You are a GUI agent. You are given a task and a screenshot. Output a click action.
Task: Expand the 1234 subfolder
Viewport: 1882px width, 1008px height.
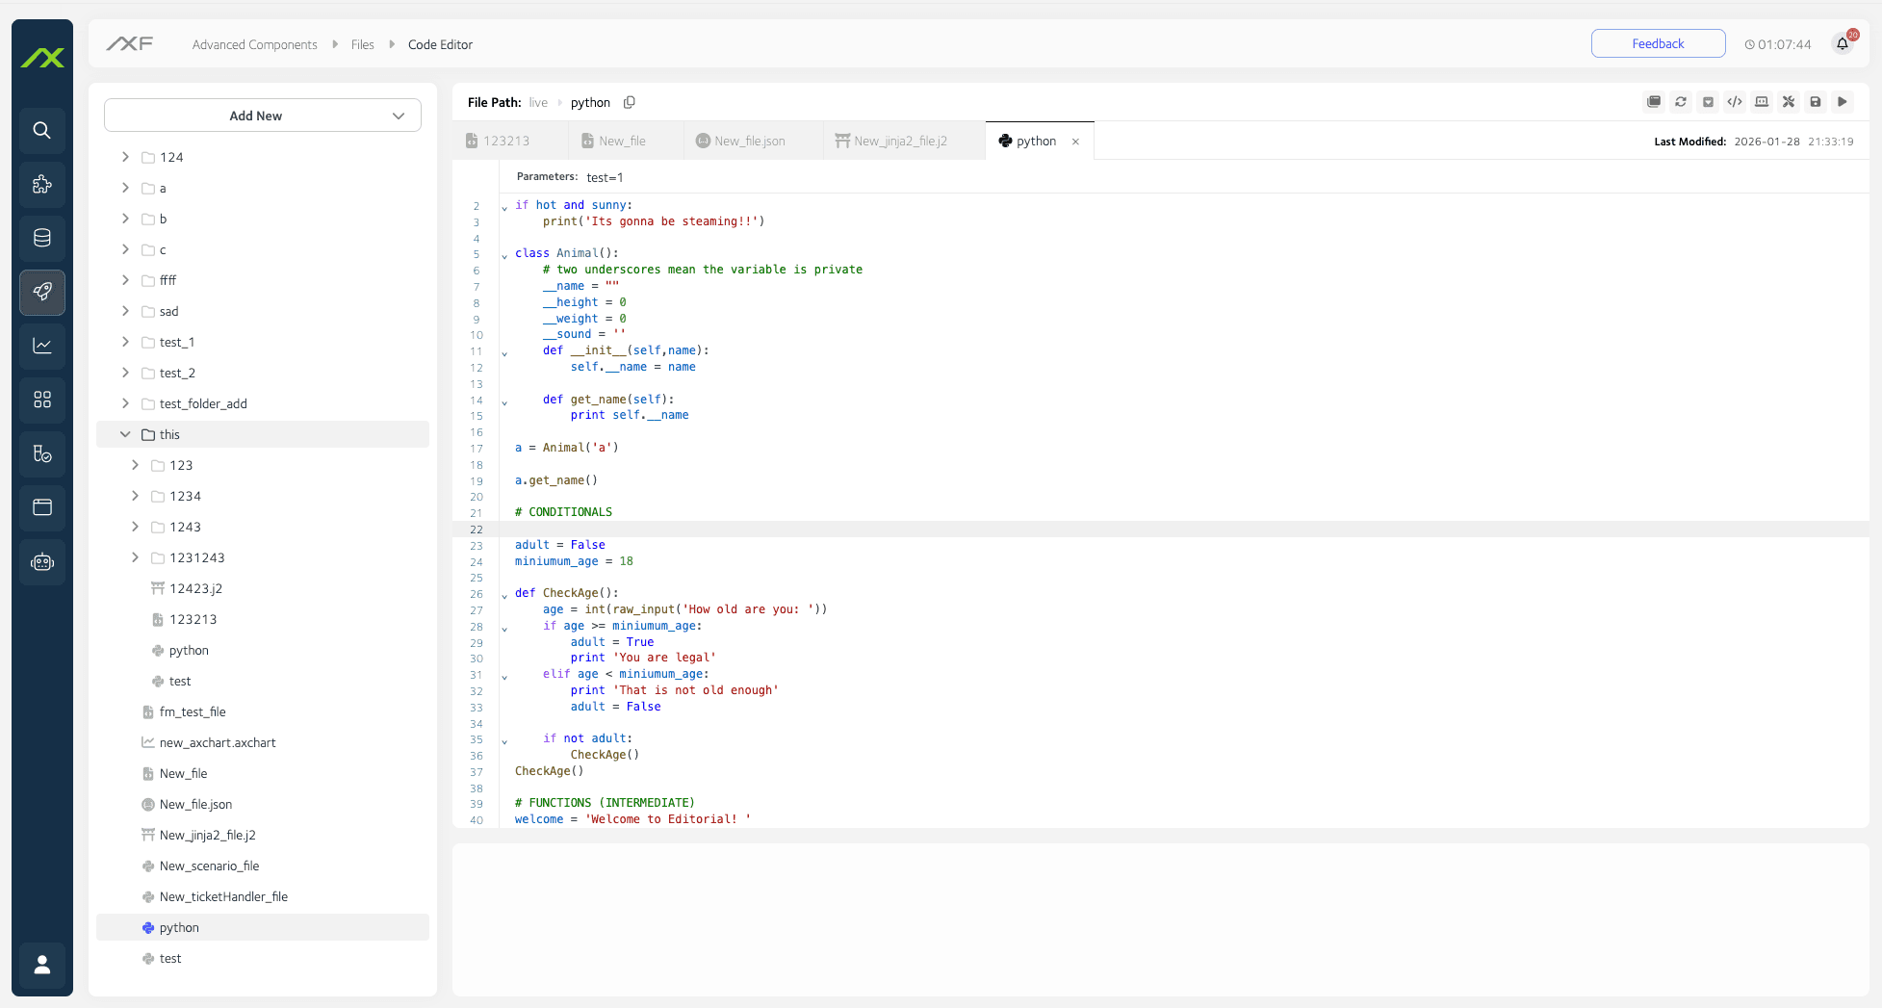point(135,496)
